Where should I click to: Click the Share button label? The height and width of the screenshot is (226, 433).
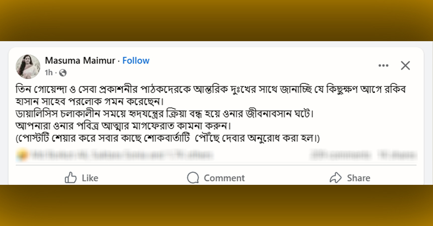coord(358,178)
